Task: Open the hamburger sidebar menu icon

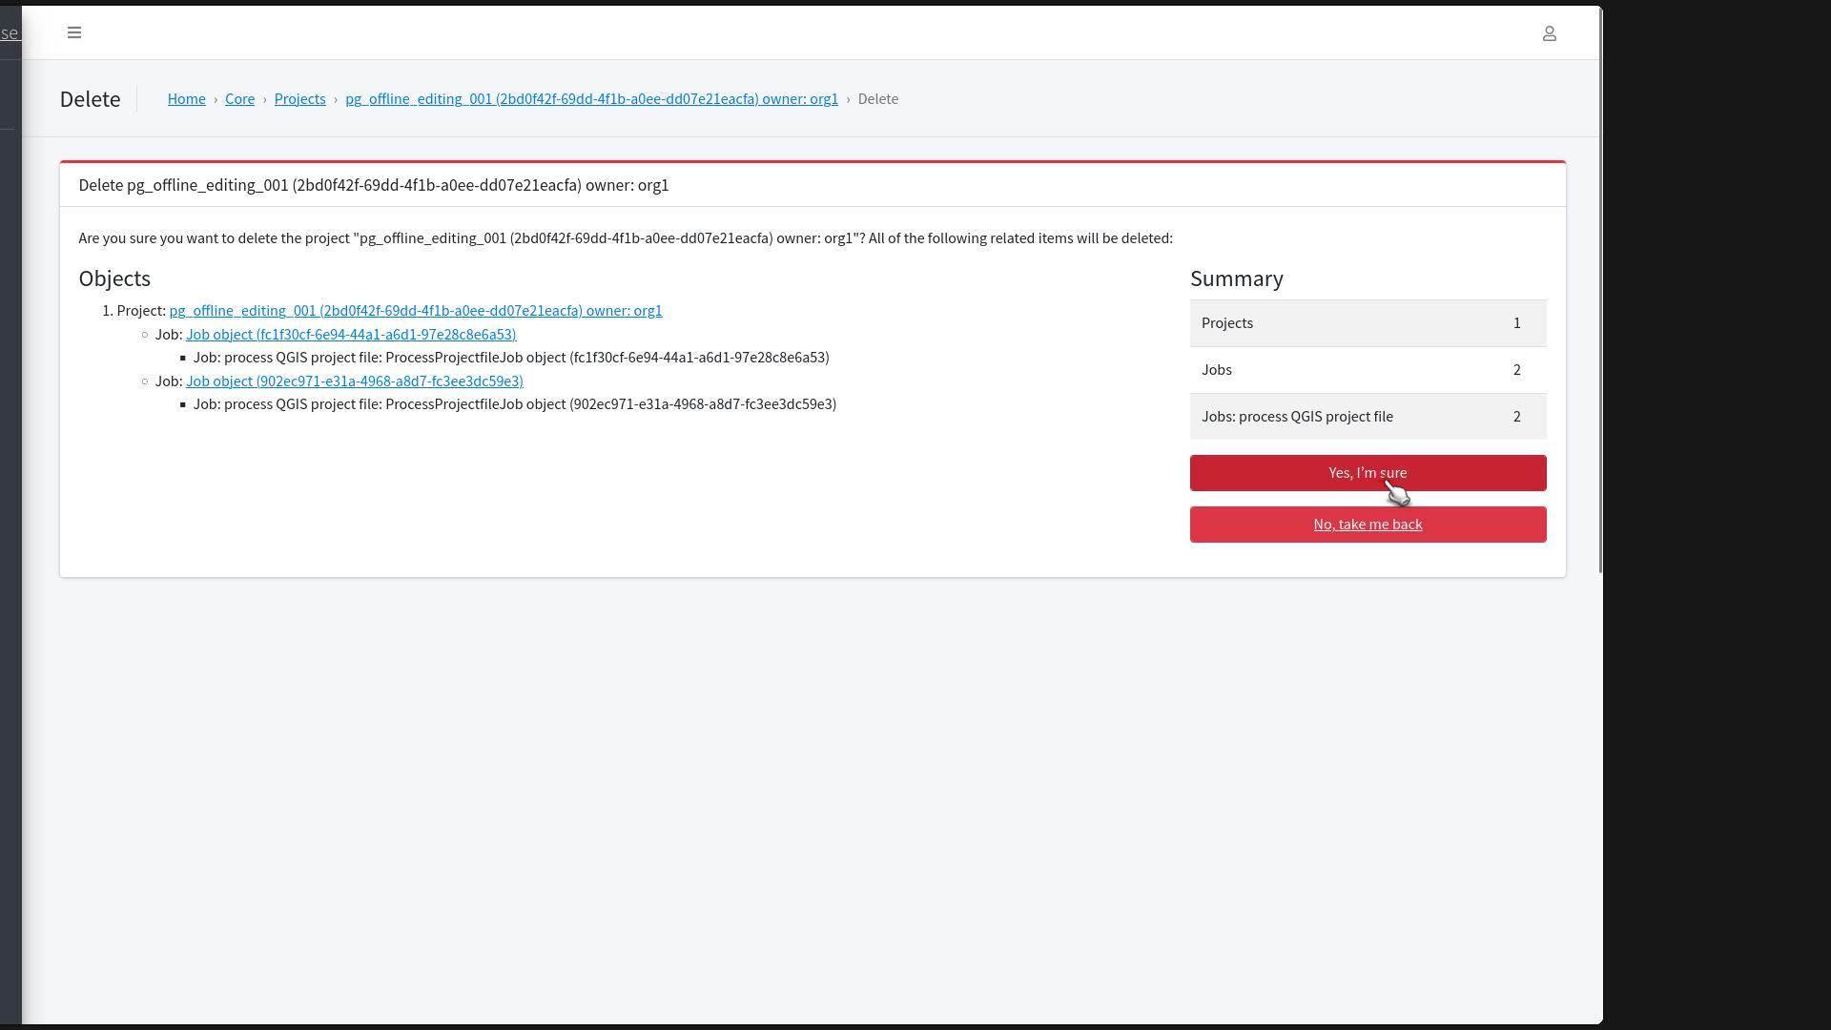Action: click(74, 33)
